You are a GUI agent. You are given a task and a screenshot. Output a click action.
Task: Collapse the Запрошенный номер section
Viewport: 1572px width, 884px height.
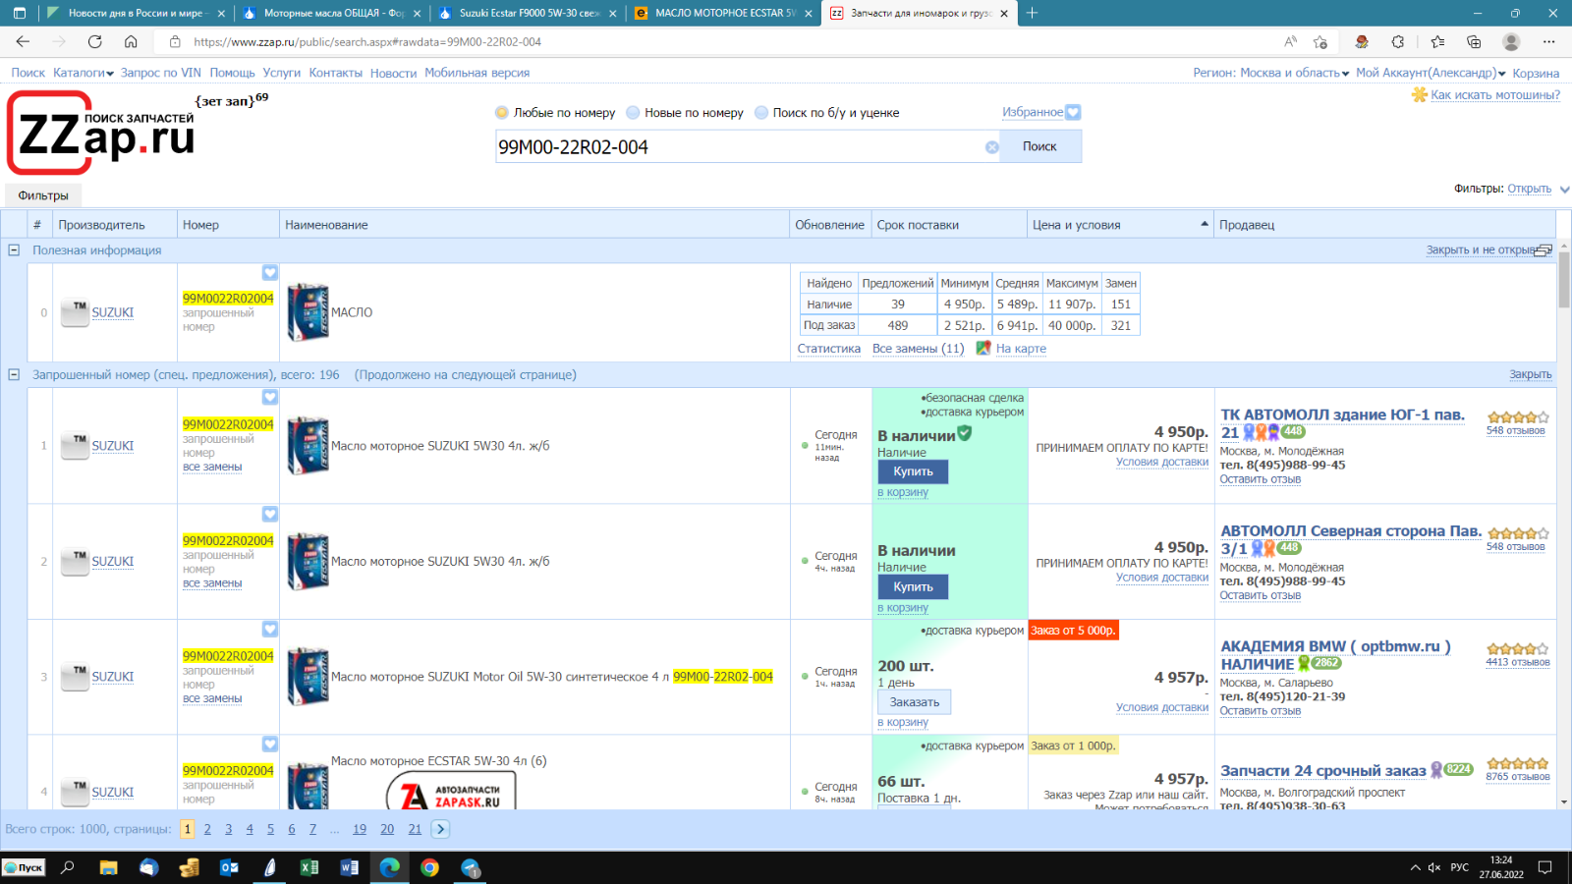(x=14, y=374)
